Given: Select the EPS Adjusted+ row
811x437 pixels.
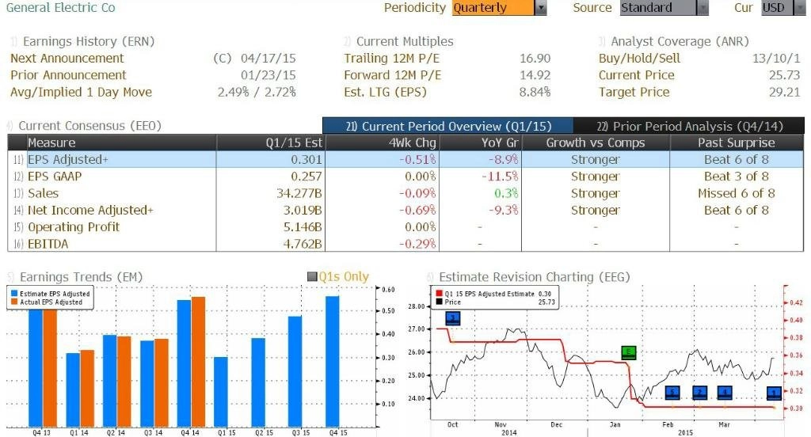Looking at the screenshot, I should (x=405, y=159).
